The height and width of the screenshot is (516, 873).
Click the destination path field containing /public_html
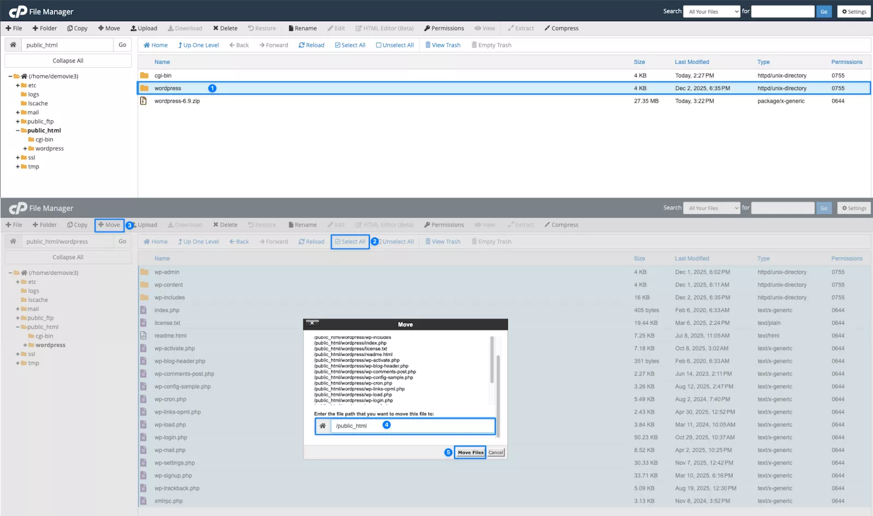pos(412,426)
